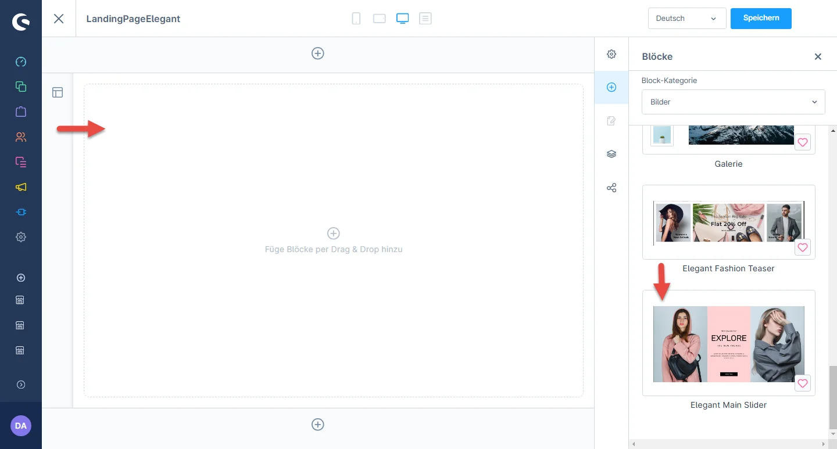Open the Deutsch language dropdown

click(686, 19)
